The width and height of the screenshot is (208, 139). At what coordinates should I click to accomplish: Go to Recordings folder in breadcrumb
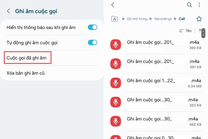(163, 19)
